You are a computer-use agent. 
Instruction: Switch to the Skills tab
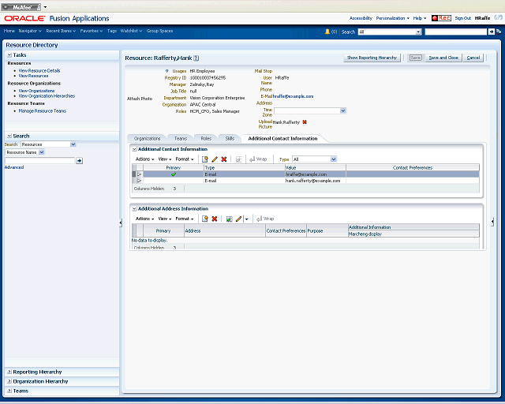click(230, 139)
